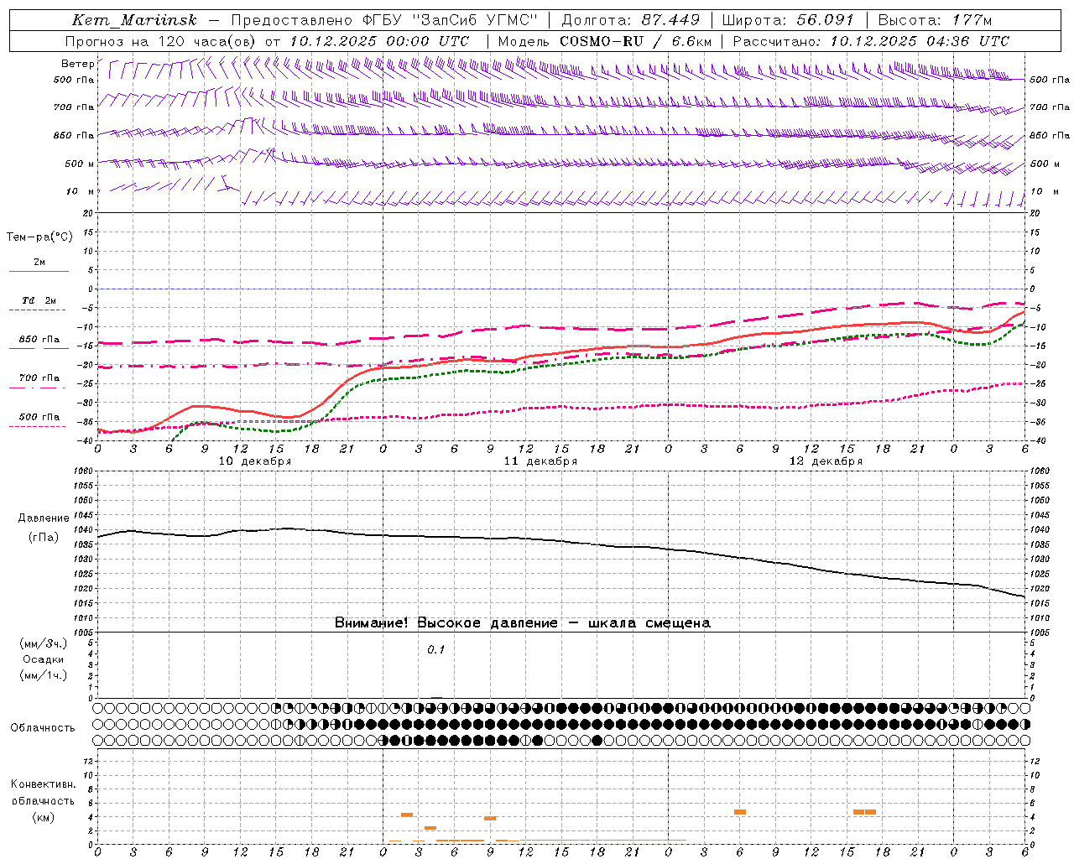Click the Облачность row label
The image size is (1074, 859).
click(x=43, y=727)
